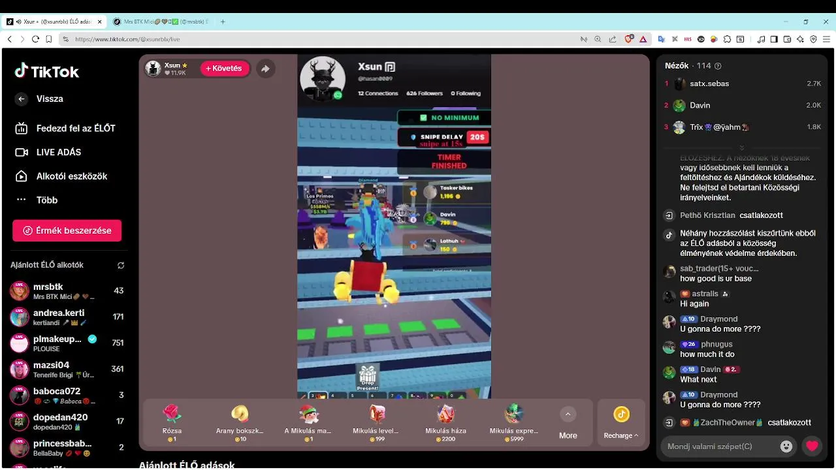Send the Mikulás levele gift
The width and height of the screenshot is (836, 470).
[x=376, y=422]
